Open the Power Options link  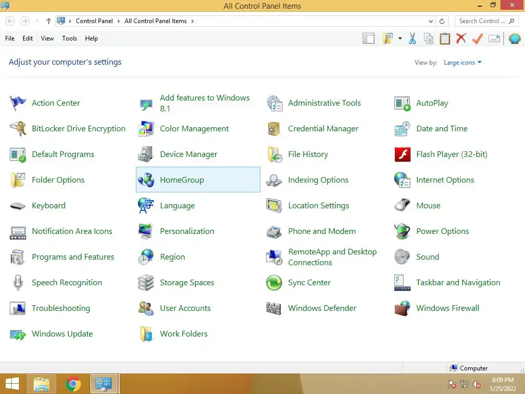pyautogui.click(x=442, y=231)
